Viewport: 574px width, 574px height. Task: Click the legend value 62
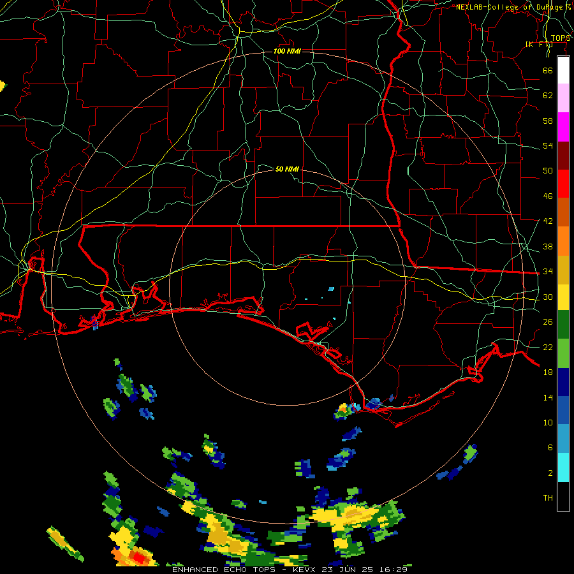548,96
